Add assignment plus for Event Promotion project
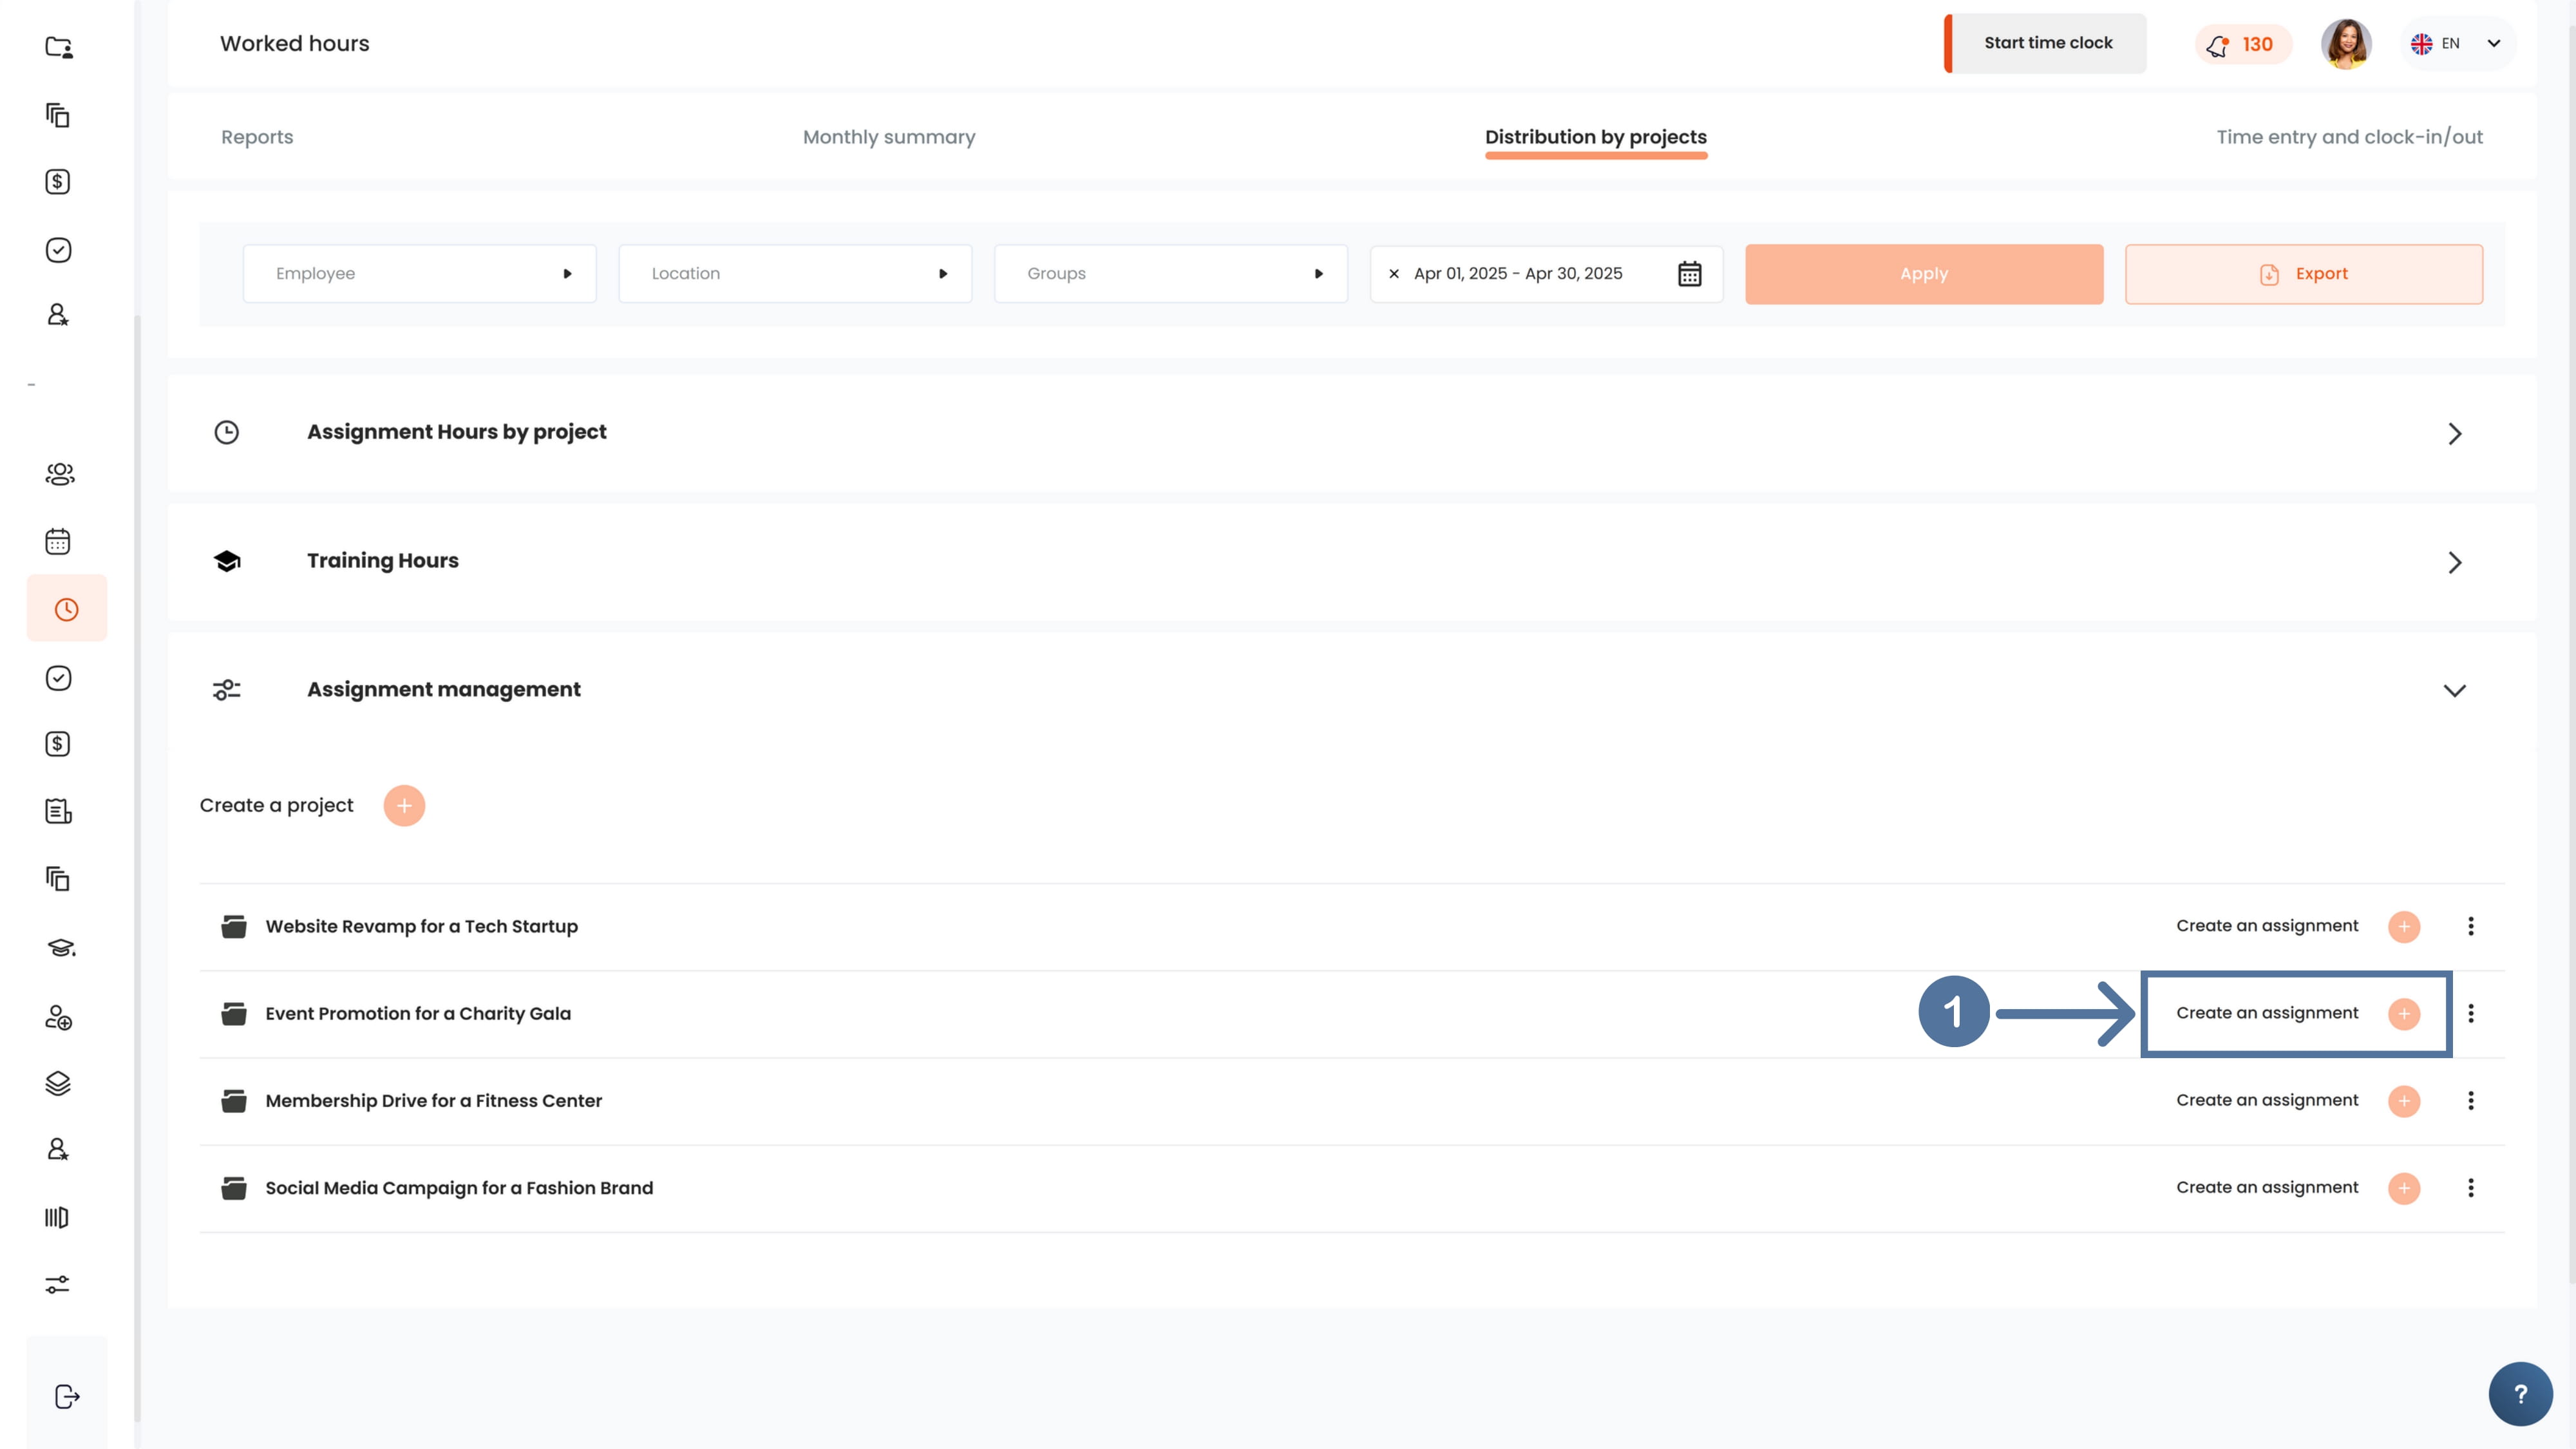Image resolution: width=2576 pixels, height=1449 pixels. 2404,1014
